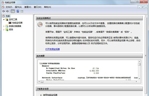The height and width of the screenshot is (96, 149).
Task: Click the 性能 root node icon
Action: 4,16
